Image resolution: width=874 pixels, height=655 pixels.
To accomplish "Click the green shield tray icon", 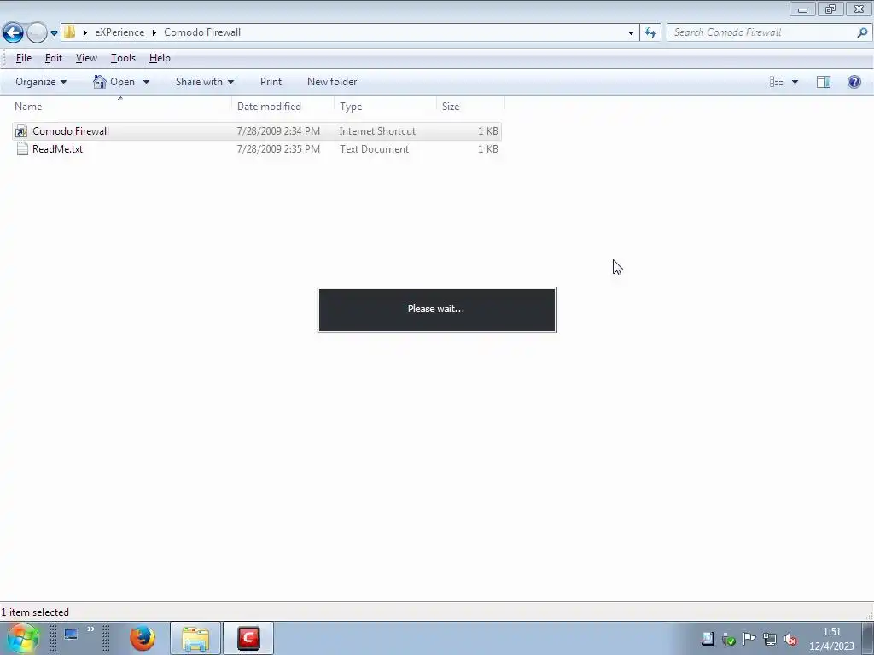I will pos(729,640).
